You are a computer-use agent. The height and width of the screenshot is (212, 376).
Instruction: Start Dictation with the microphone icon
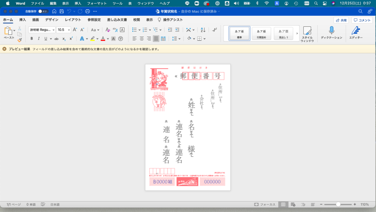[332, 33]
